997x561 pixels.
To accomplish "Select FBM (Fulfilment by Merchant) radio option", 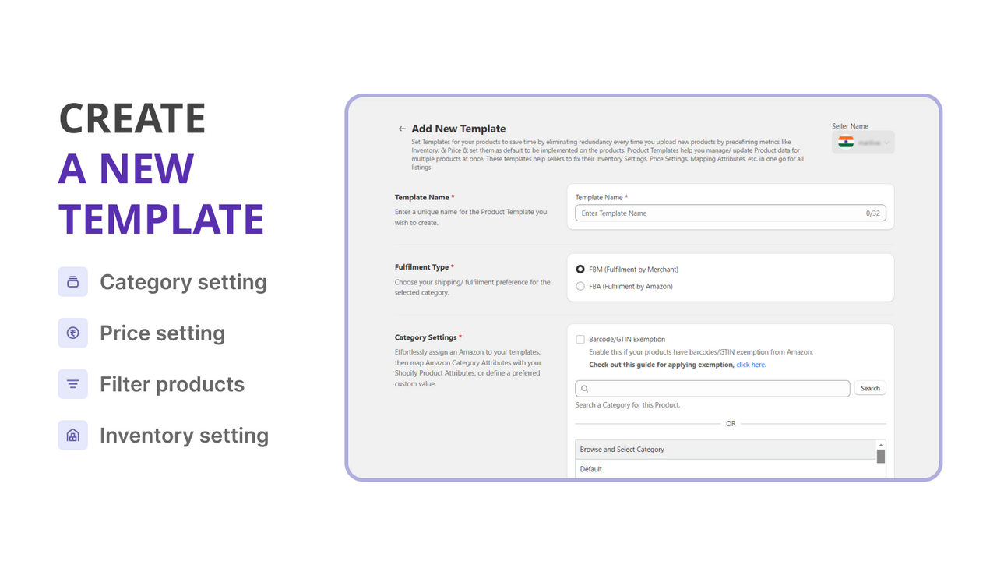I will tap(580, 270).
